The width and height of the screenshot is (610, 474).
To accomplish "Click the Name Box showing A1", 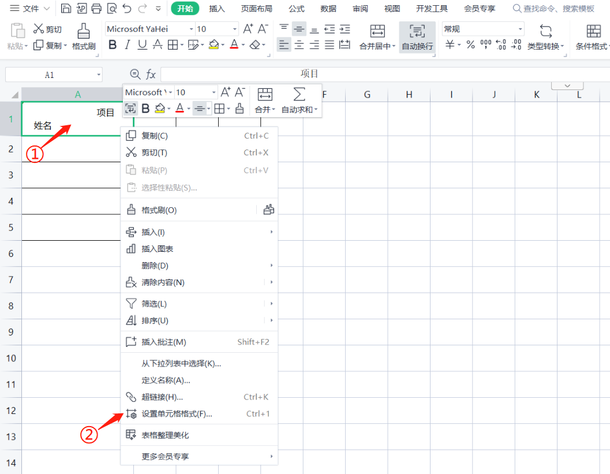I will click(x=54, y=74).
